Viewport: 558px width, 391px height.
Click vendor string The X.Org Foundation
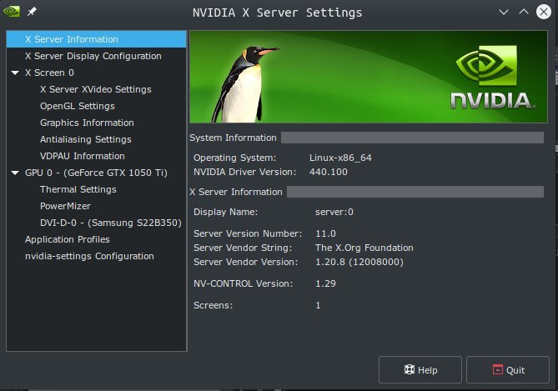click(364, 248)
